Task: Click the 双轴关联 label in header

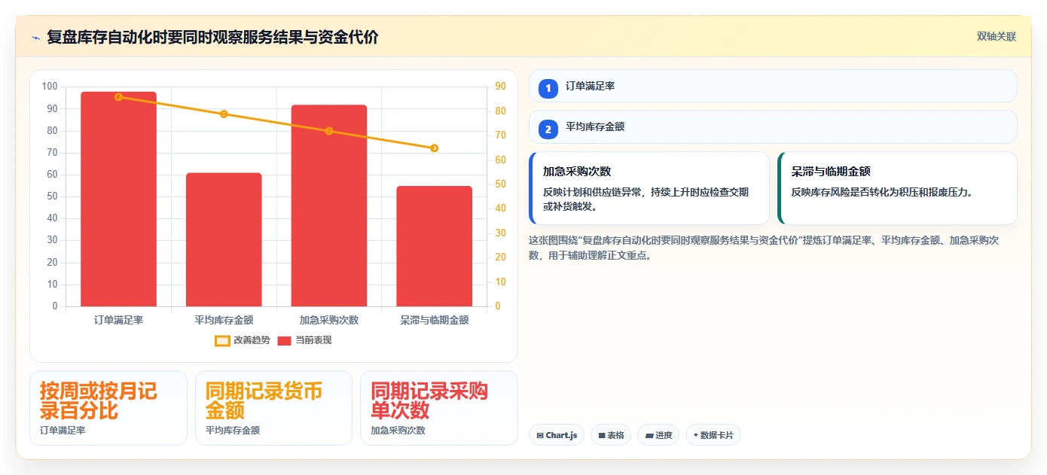Action: coord(997,37)
